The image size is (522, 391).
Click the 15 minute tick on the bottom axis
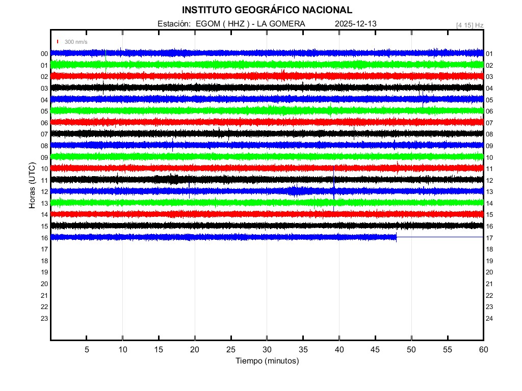click(159, 349)
